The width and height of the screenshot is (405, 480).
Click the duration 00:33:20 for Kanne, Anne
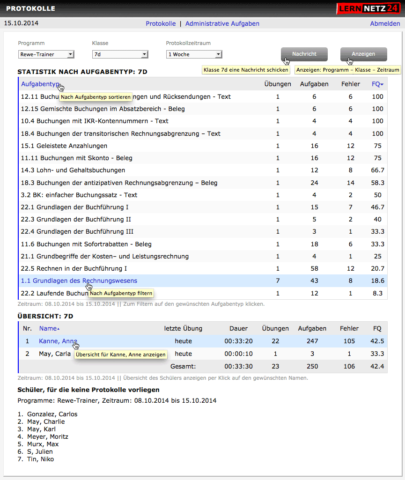238,341
